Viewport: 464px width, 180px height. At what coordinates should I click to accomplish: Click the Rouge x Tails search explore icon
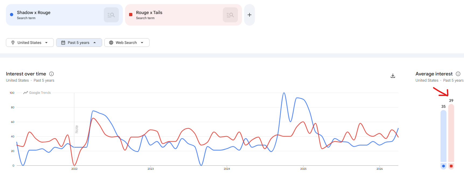(x=230, y=15)
